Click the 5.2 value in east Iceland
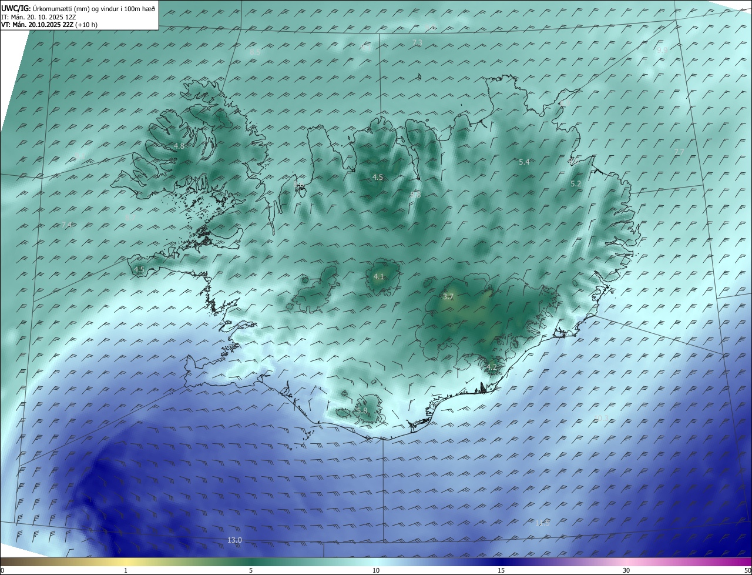The width and height of the screenshot is (752, 575). (576, 183)
